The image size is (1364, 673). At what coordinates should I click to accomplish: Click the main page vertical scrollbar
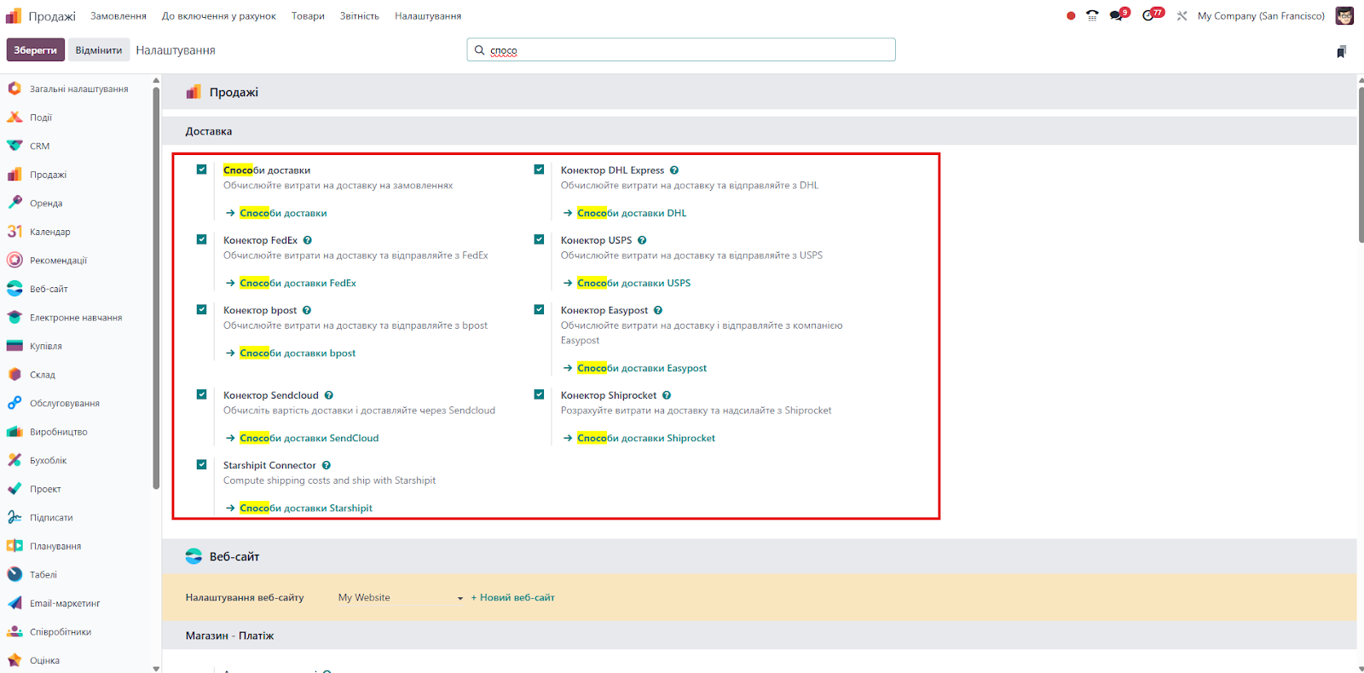point(1361,164)
